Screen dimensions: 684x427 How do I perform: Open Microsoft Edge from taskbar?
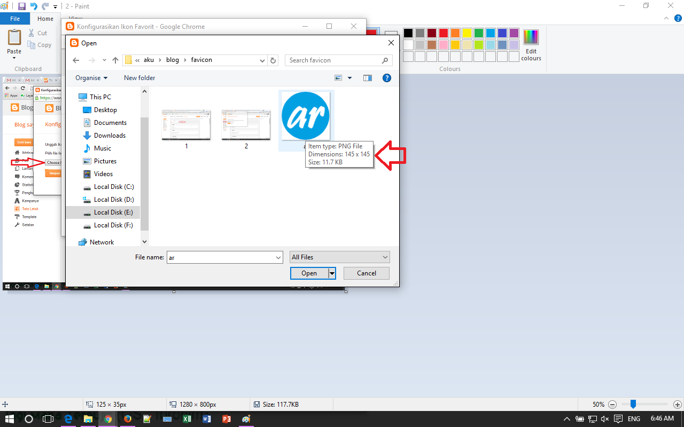pyautogui.click(x=68, y=419)
